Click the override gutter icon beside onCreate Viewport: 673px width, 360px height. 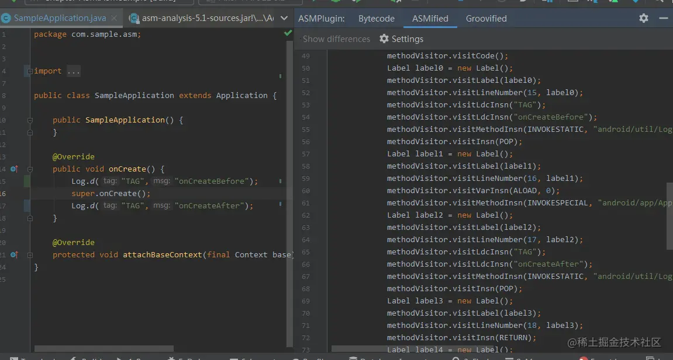point(14,169)
